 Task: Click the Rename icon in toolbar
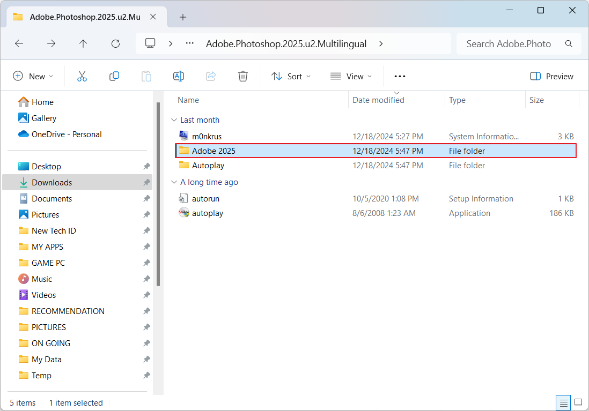(179, 76)
